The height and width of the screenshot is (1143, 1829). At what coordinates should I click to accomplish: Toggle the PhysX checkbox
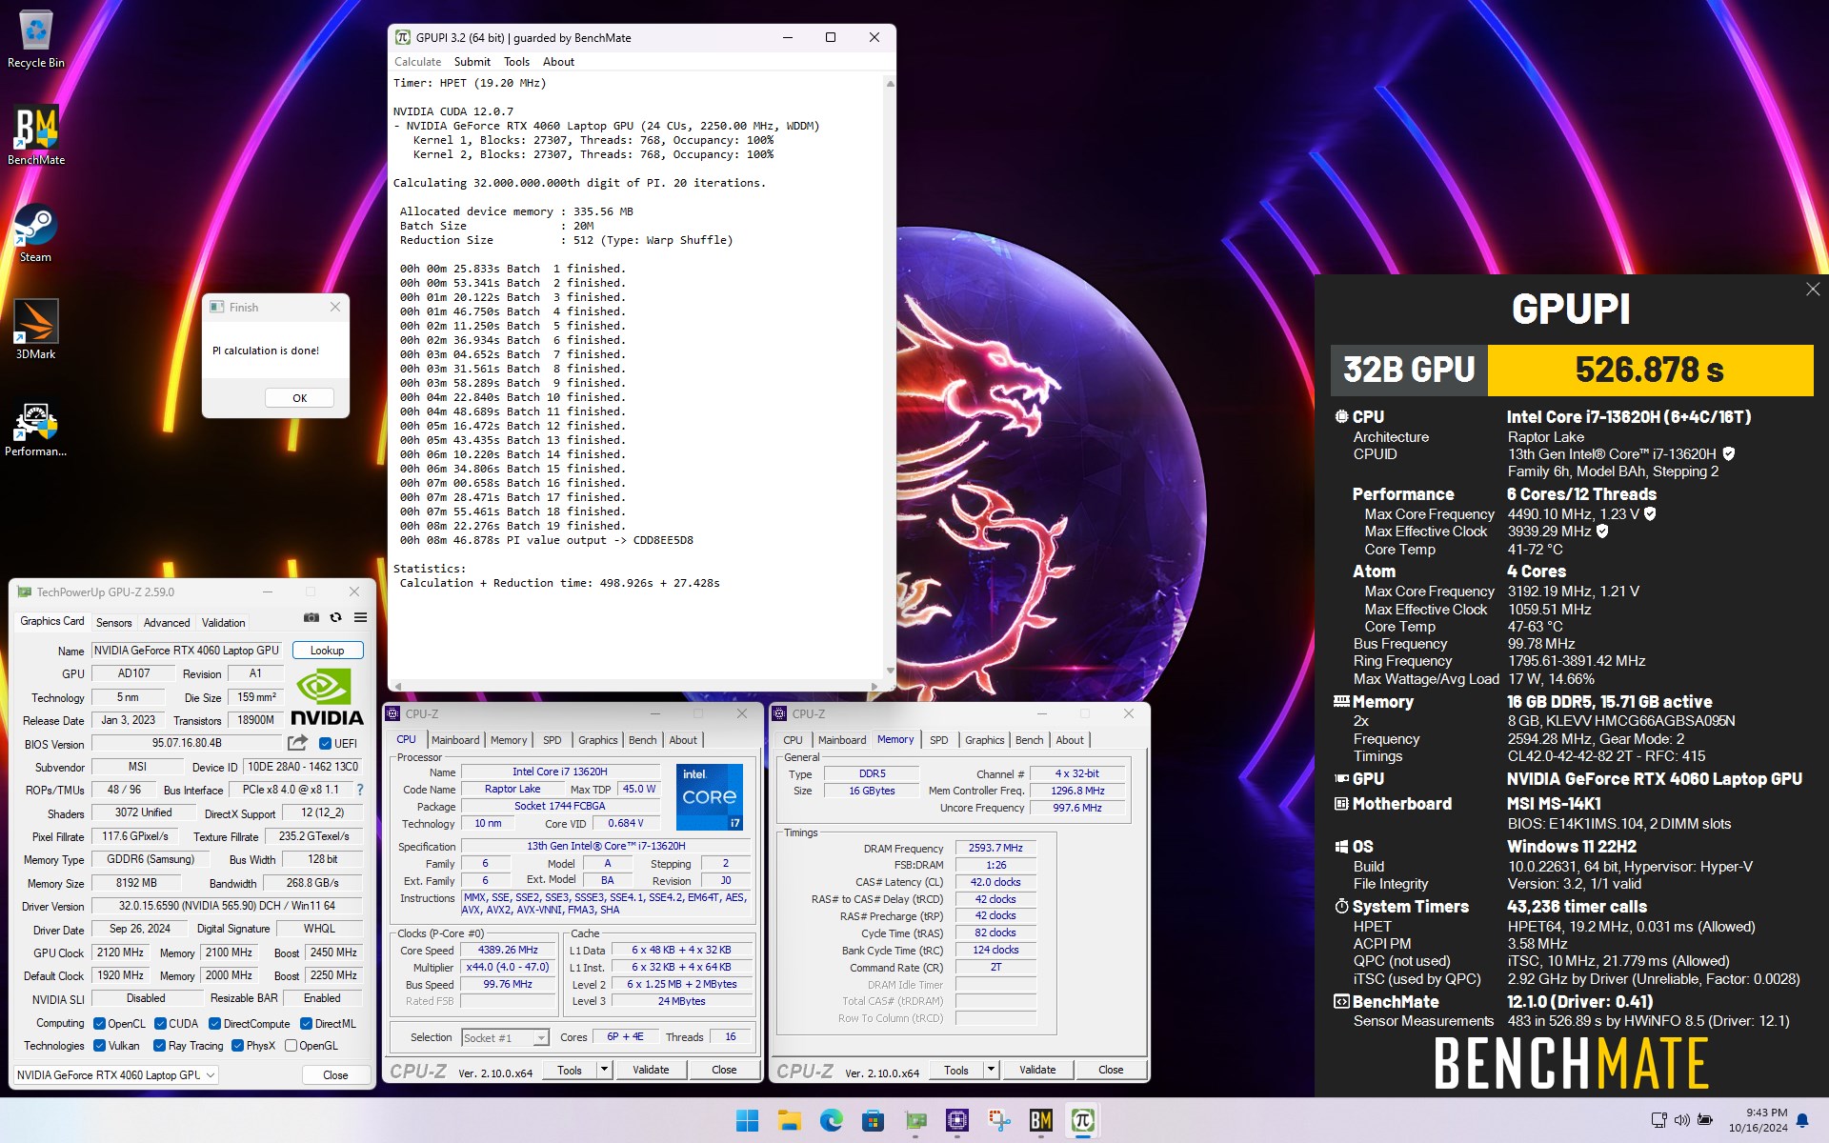238,1046
